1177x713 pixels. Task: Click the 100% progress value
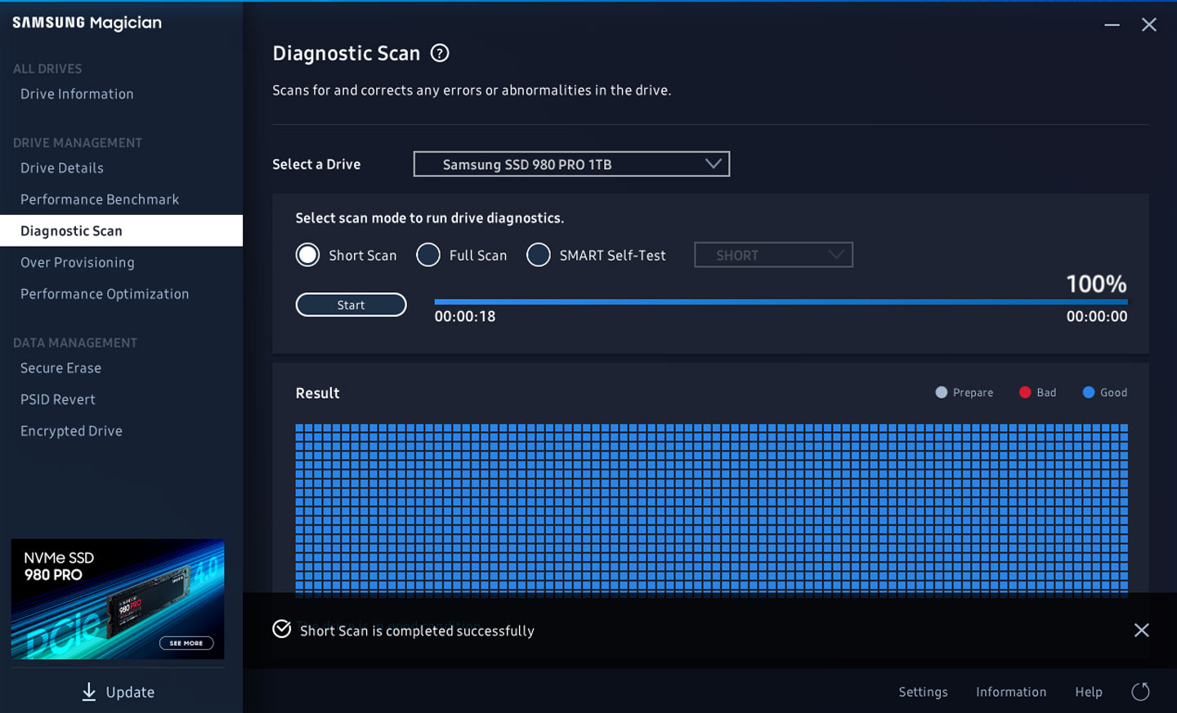point(1096,283)
